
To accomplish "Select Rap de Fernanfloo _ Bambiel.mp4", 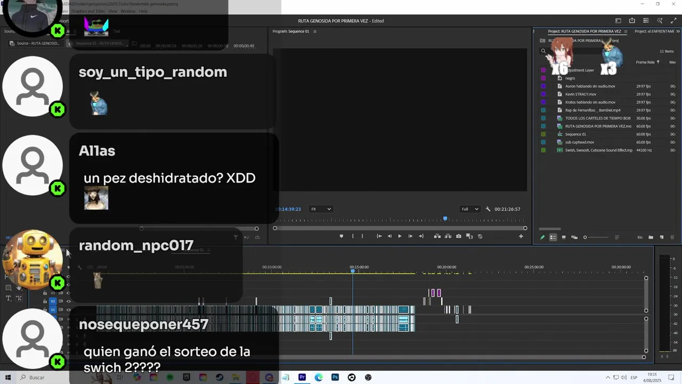I will (x=592, y=110).
